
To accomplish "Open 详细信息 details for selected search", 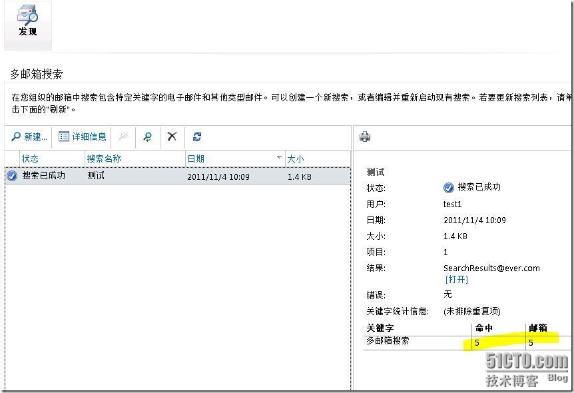I will tap(83, 137).
